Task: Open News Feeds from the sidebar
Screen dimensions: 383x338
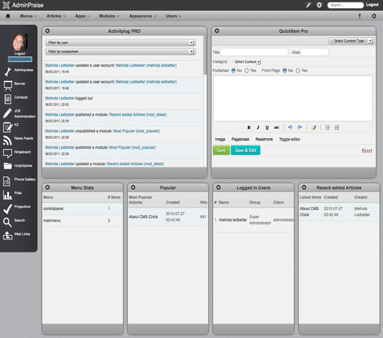Action: tap(8, 140)
